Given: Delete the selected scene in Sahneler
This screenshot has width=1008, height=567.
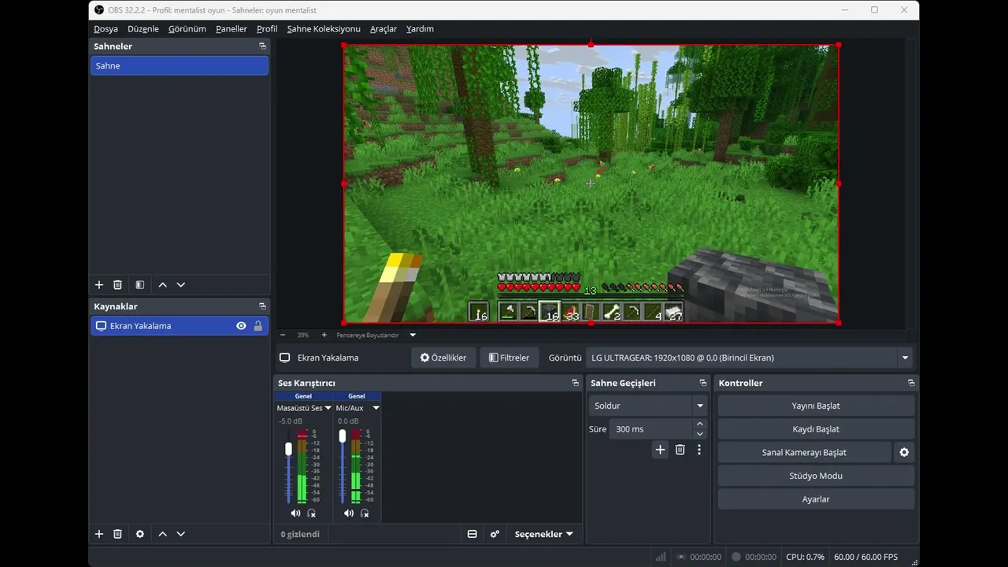Looking at the screenshot, I should [117, 285].
